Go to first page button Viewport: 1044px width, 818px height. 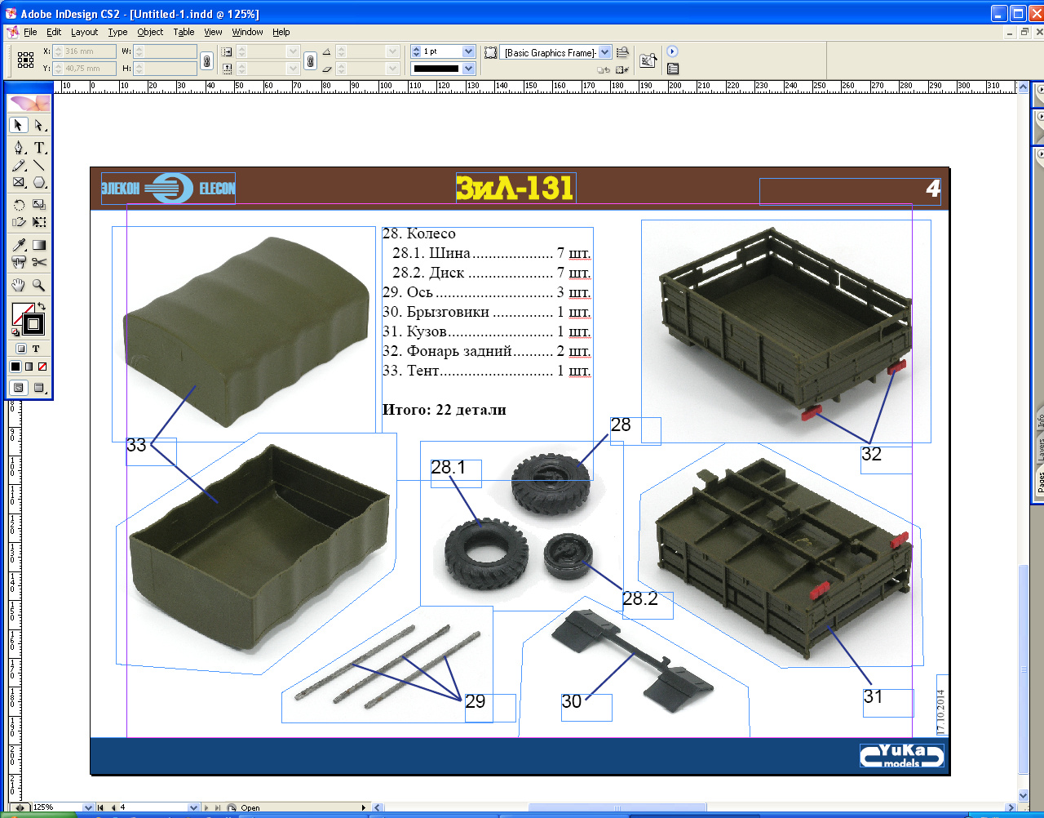(x=100, y=808)
